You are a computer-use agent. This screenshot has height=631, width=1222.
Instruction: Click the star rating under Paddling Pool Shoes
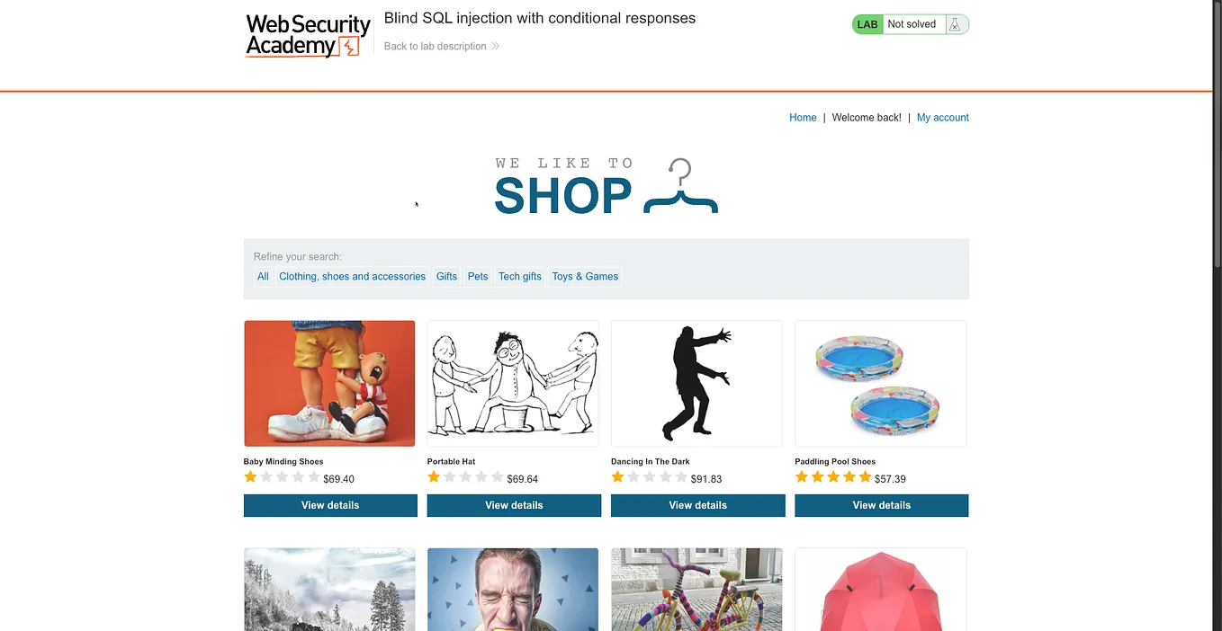[833, 477]
